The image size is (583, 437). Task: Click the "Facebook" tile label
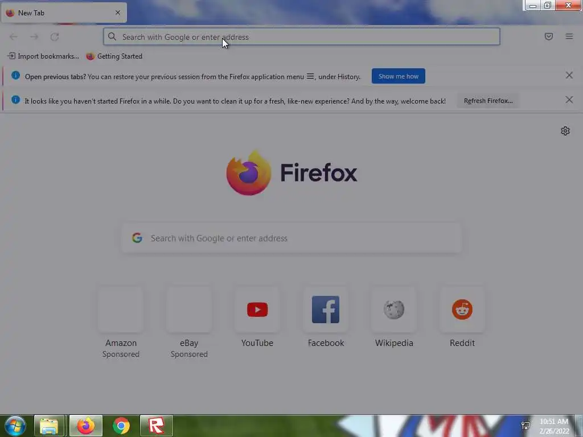[326, 343]
